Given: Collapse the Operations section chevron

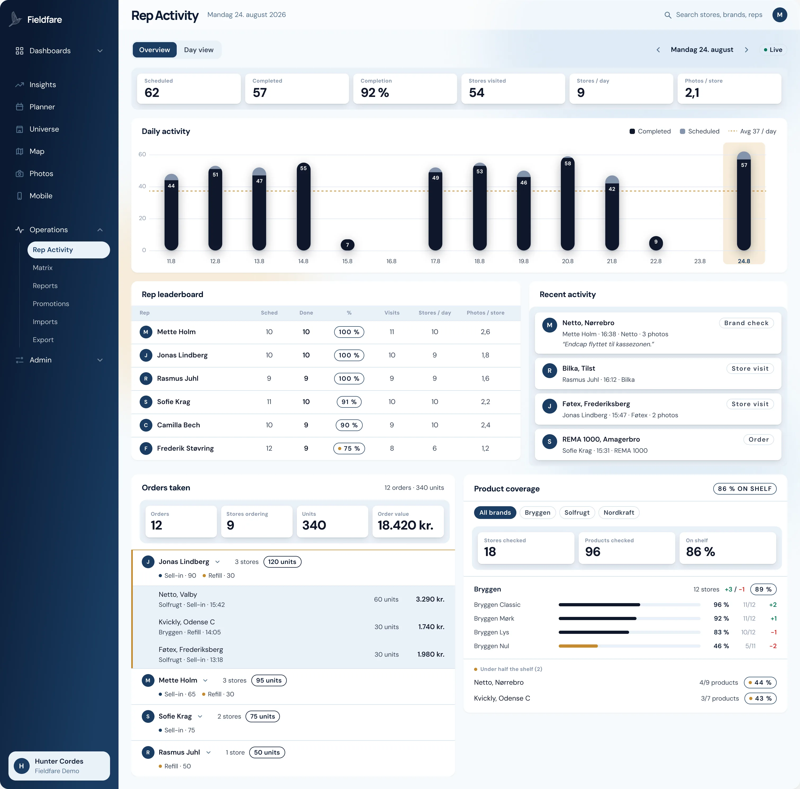Looking at the screenshot, I should coord(100,230).
